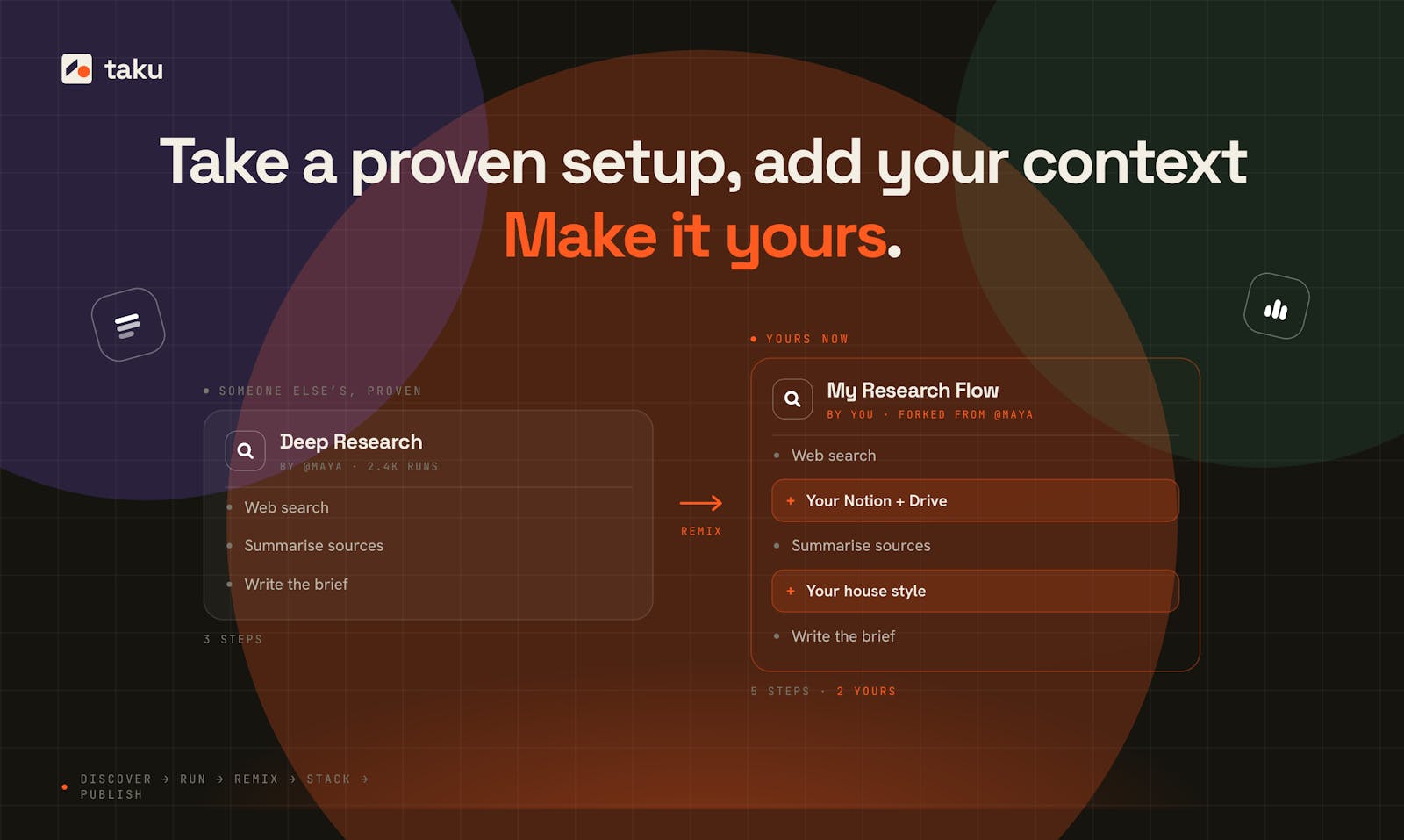This screenshot has height=840, width=1404.
Task: Click the taku wordmark text
Action: (133, 68)
